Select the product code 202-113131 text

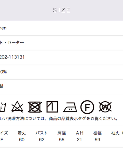(12, 57)
